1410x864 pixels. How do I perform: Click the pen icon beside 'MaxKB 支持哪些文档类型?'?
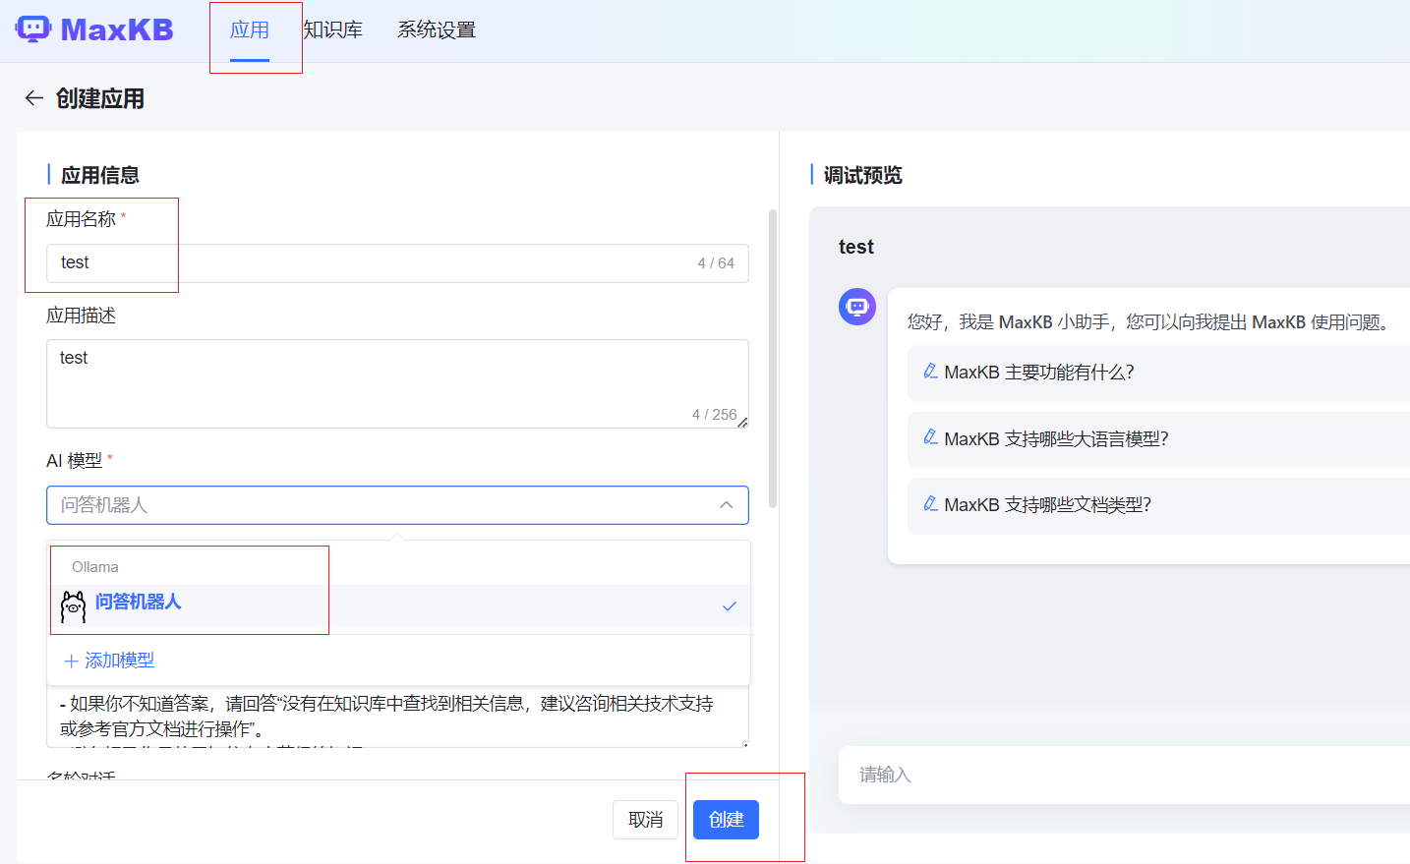point(930,505)
